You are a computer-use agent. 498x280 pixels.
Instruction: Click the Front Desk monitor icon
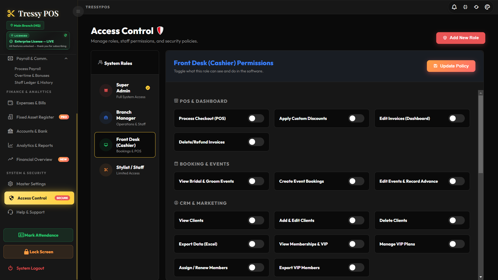106,145
